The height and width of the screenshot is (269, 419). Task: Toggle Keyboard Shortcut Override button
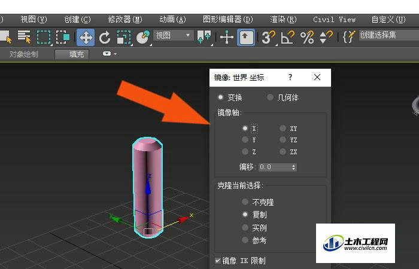pyautogui.click(x=246, y=37)
